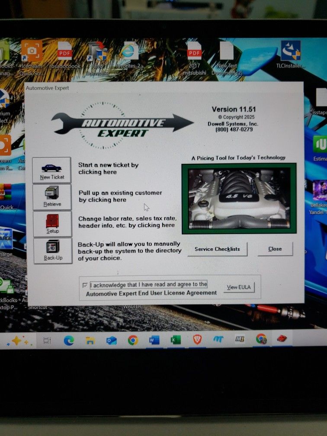The image size is (327, 436).
Task: Click the Automotive Expert window title text
Action: coord(47,88)
